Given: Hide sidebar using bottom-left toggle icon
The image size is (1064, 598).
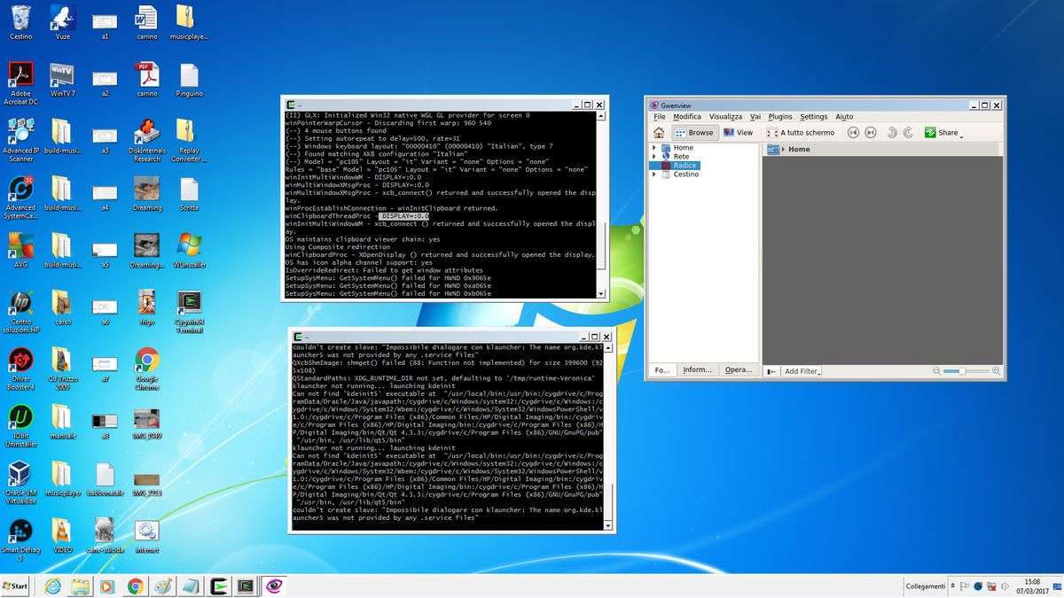Looking at the screenshot, I should pyautogui.click(x=771, y=371).
